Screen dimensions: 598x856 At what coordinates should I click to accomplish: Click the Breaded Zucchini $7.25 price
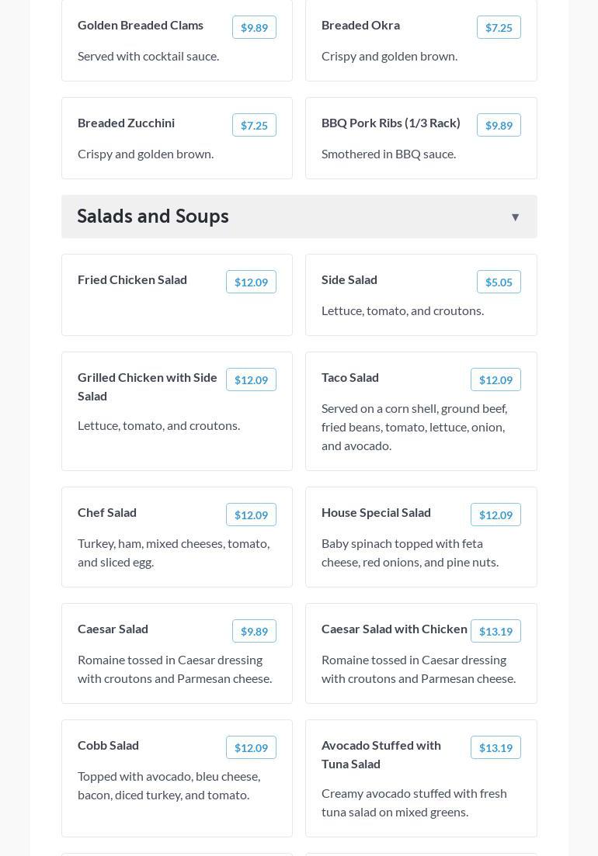[254, 125]
